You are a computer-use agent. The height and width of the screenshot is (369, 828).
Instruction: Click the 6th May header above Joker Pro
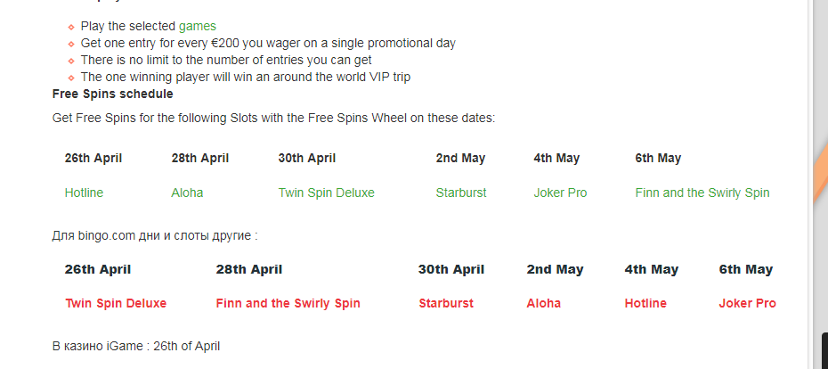(745, 269)
